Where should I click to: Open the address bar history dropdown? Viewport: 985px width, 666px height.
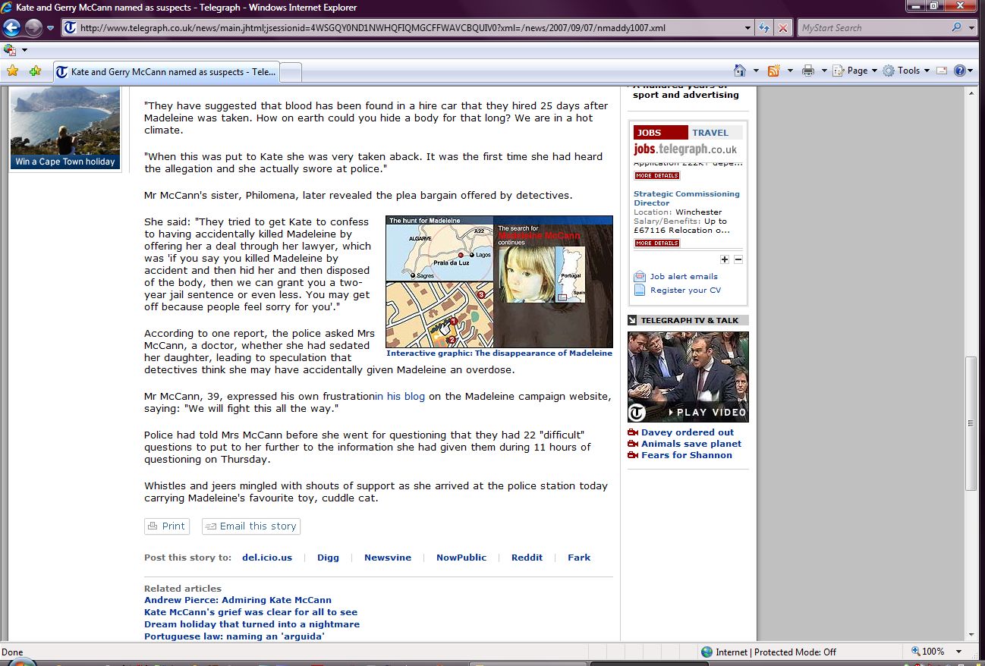[x=748, y=28]
